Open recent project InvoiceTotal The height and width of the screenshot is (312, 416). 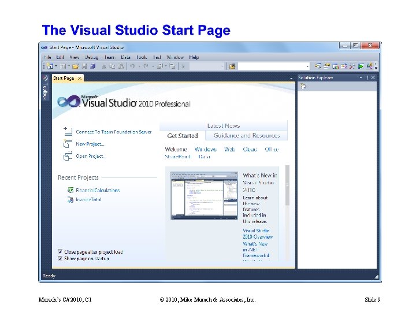point(88,199)
